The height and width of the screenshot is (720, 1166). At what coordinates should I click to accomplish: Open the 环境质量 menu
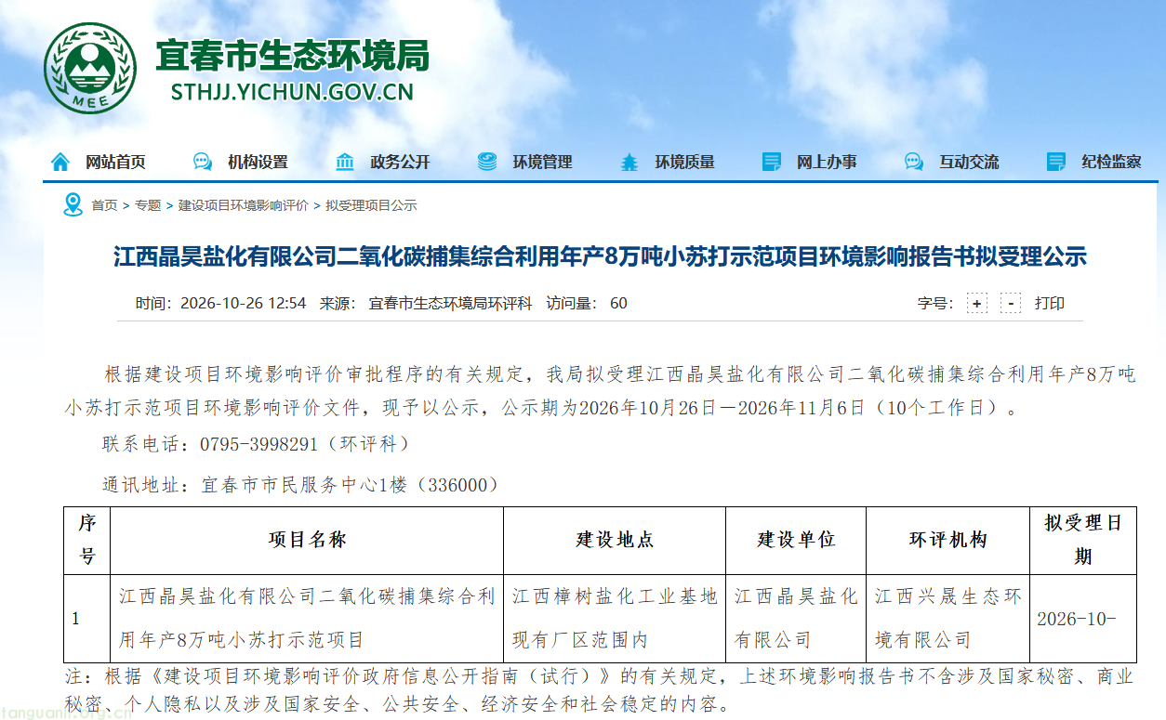(684, 162)
